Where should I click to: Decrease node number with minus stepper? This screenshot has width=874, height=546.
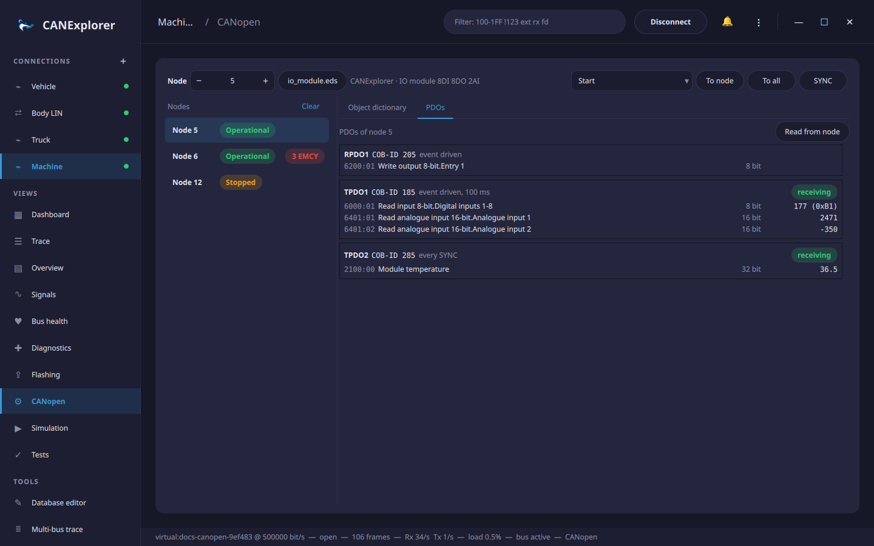(199, 81)
